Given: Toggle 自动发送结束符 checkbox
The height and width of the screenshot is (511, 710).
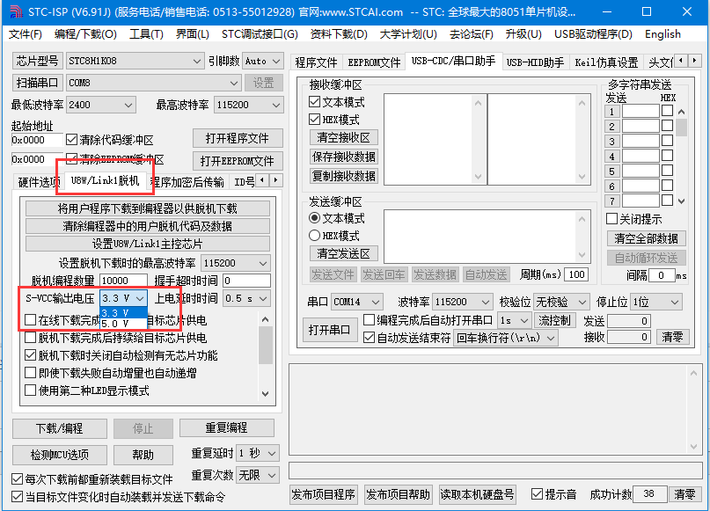Looking at the screenshot, I should click(369, 338).
